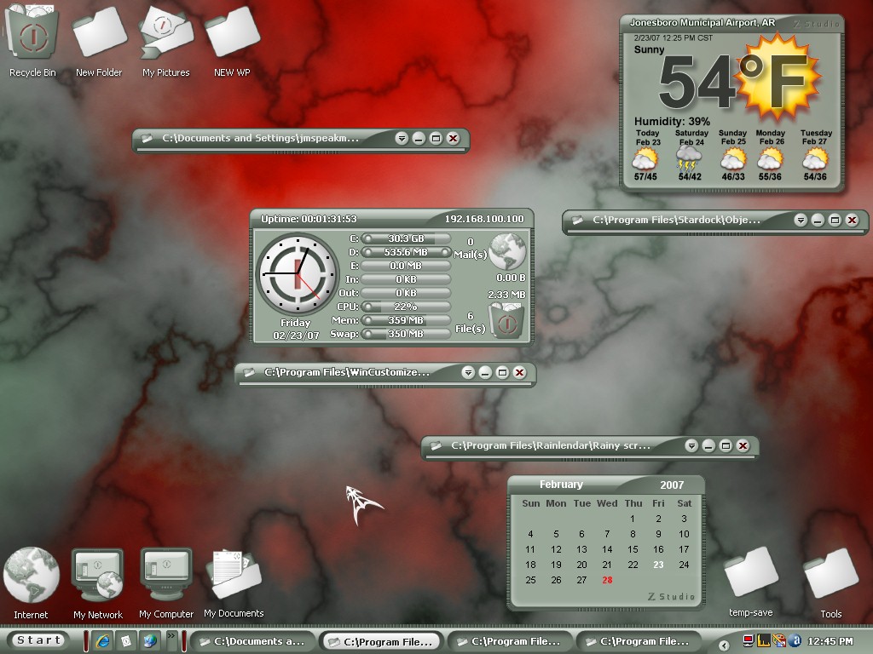Click the CPU 22% usage bar
Image resolution: width=873 pixels, height=654 pixels.
point(406,307)
